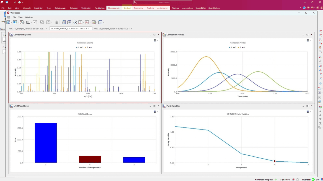Image resolution: width=323 pixels, height=181 pixels.
Task: Toggle series 4 in Component Spectra legend
Action: pos(91,47)
